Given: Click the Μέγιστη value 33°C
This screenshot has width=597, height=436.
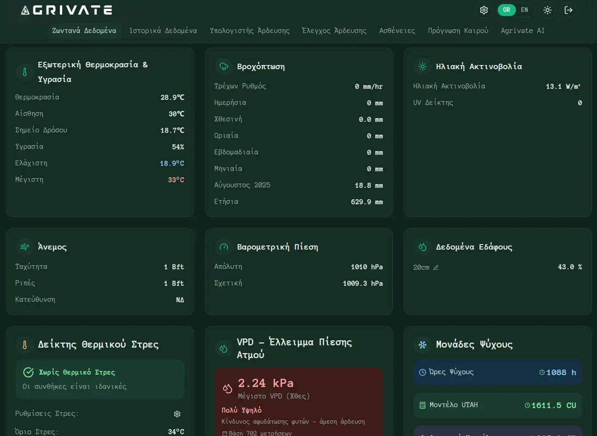Looking at the screenshot, I should [176, 180].
